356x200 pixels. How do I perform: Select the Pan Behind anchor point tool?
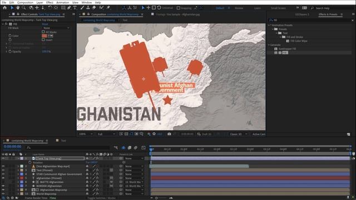[x=56, y=8]
